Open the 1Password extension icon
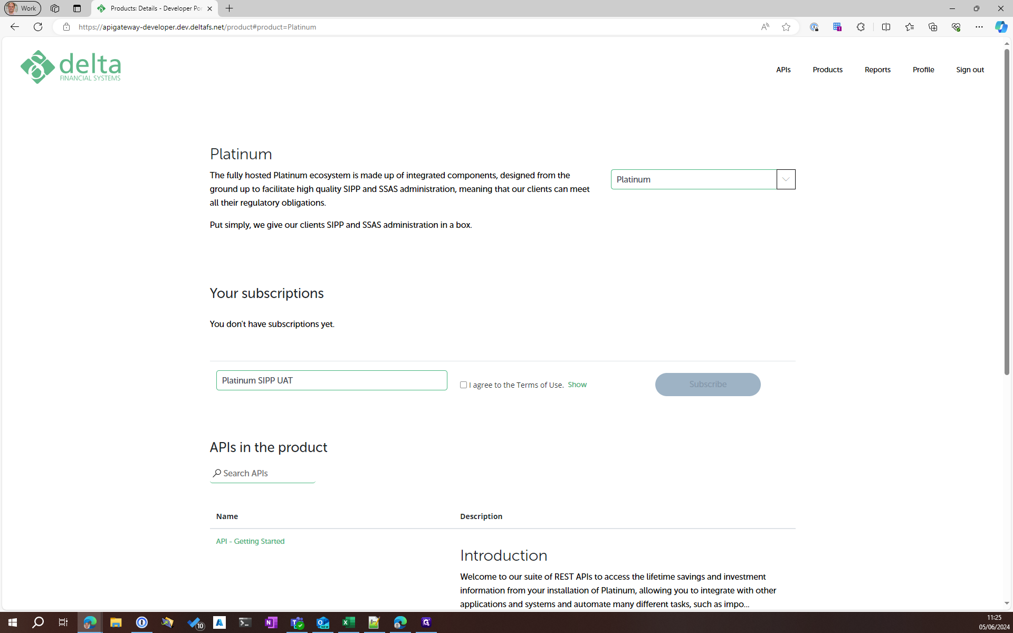Viewport: 1013px width, 633px height. [x=814, y=27]
